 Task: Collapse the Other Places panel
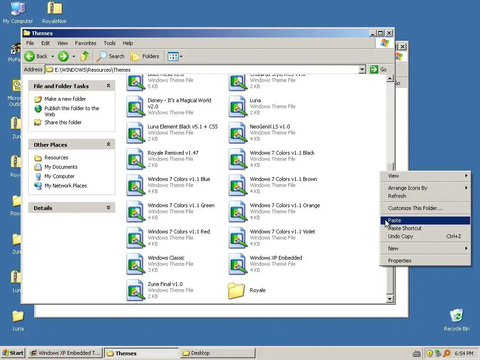click(108, 144)
